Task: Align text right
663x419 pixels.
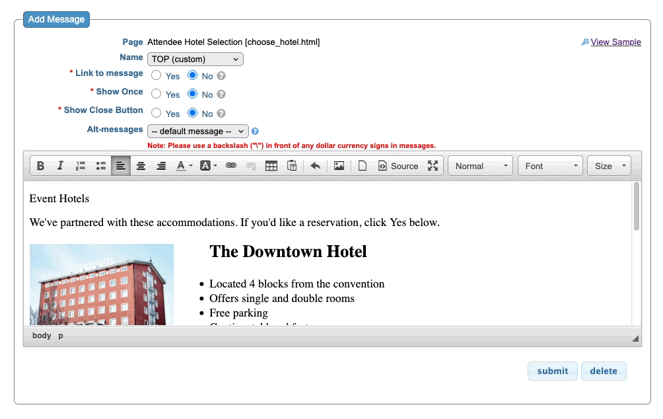Action: pos(161,166)
